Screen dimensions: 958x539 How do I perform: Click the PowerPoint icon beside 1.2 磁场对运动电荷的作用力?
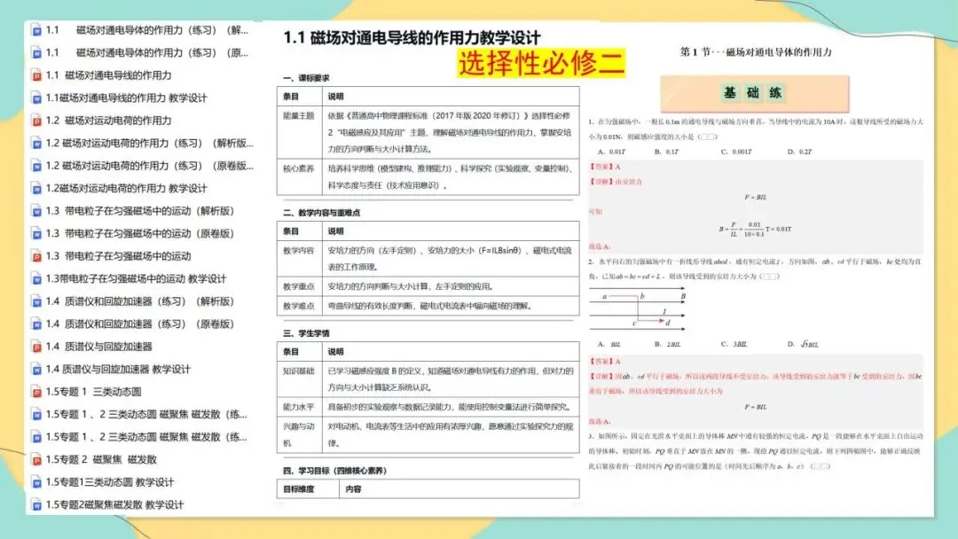coord(36,121)
